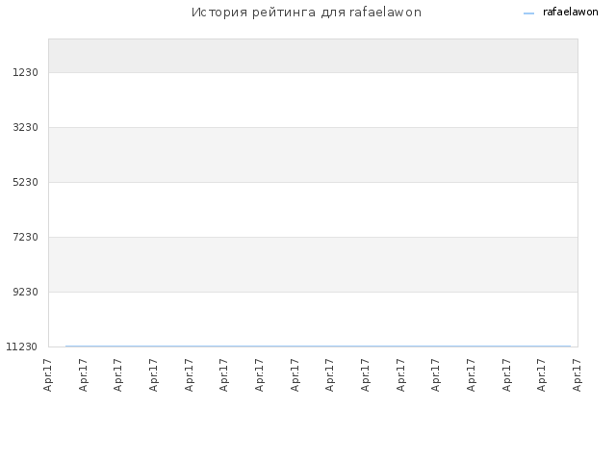
Task: Click the white band between 9230 and 11230
Action: click(x=313, y=319)
